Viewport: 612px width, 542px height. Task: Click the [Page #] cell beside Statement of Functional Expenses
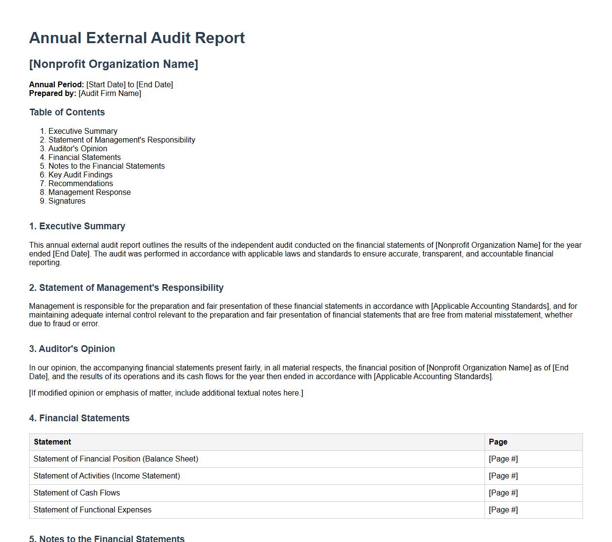(503, 510)
